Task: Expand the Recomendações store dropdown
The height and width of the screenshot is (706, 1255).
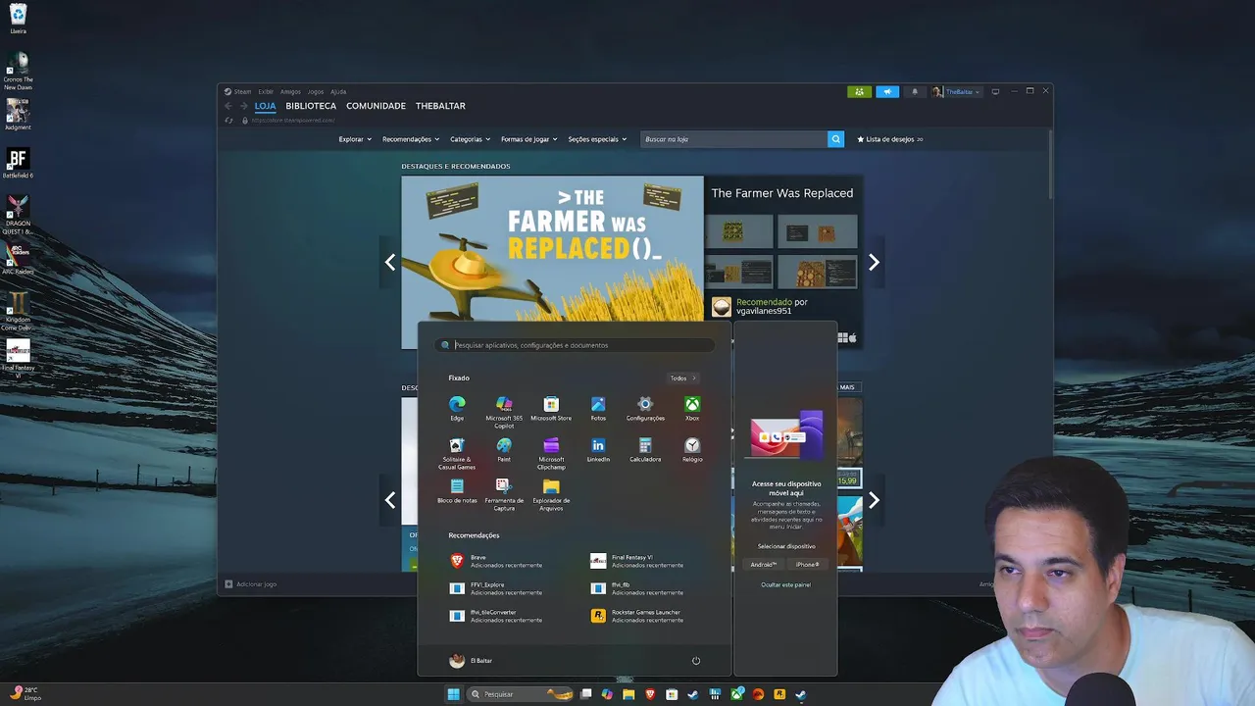Action: (411, 139)
